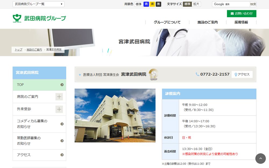Viewport: 269px width, 168px height.
Task: Click the phone number 0772-22-2157
Action: (215, 74)
